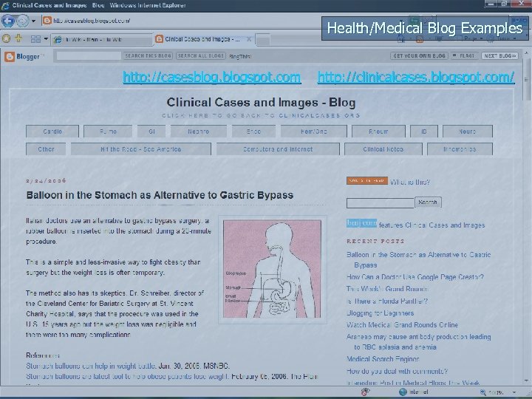Image resolution: width=532 pixels, height=399 pixels.
Task: Open Blogging for Beginners post
Action: (380, 313)
